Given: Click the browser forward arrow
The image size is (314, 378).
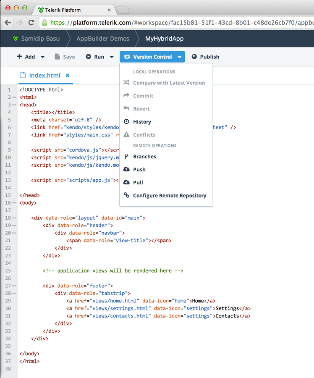Looking at the screenshot, I should (19, 23).
